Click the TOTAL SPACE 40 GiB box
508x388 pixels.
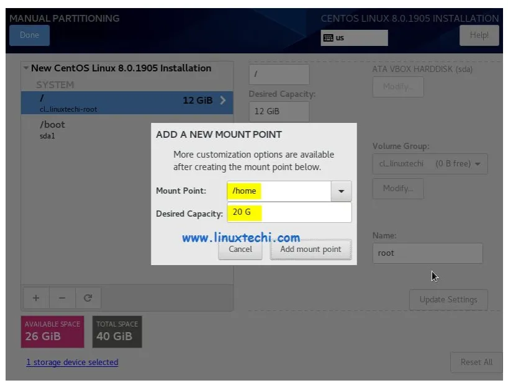pyautogui.click(x=117, y=332)
